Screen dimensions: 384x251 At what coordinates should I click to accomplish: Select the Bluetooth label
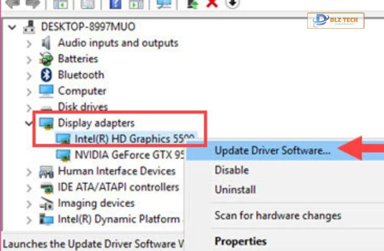tap(81, 75)
